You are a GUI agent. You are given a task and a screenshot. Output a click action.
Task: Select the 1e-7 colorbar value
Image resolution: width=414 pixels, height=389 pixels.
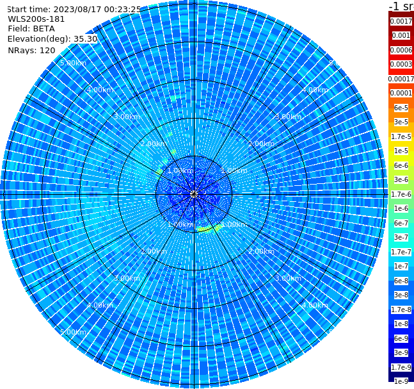click(401, 266)
